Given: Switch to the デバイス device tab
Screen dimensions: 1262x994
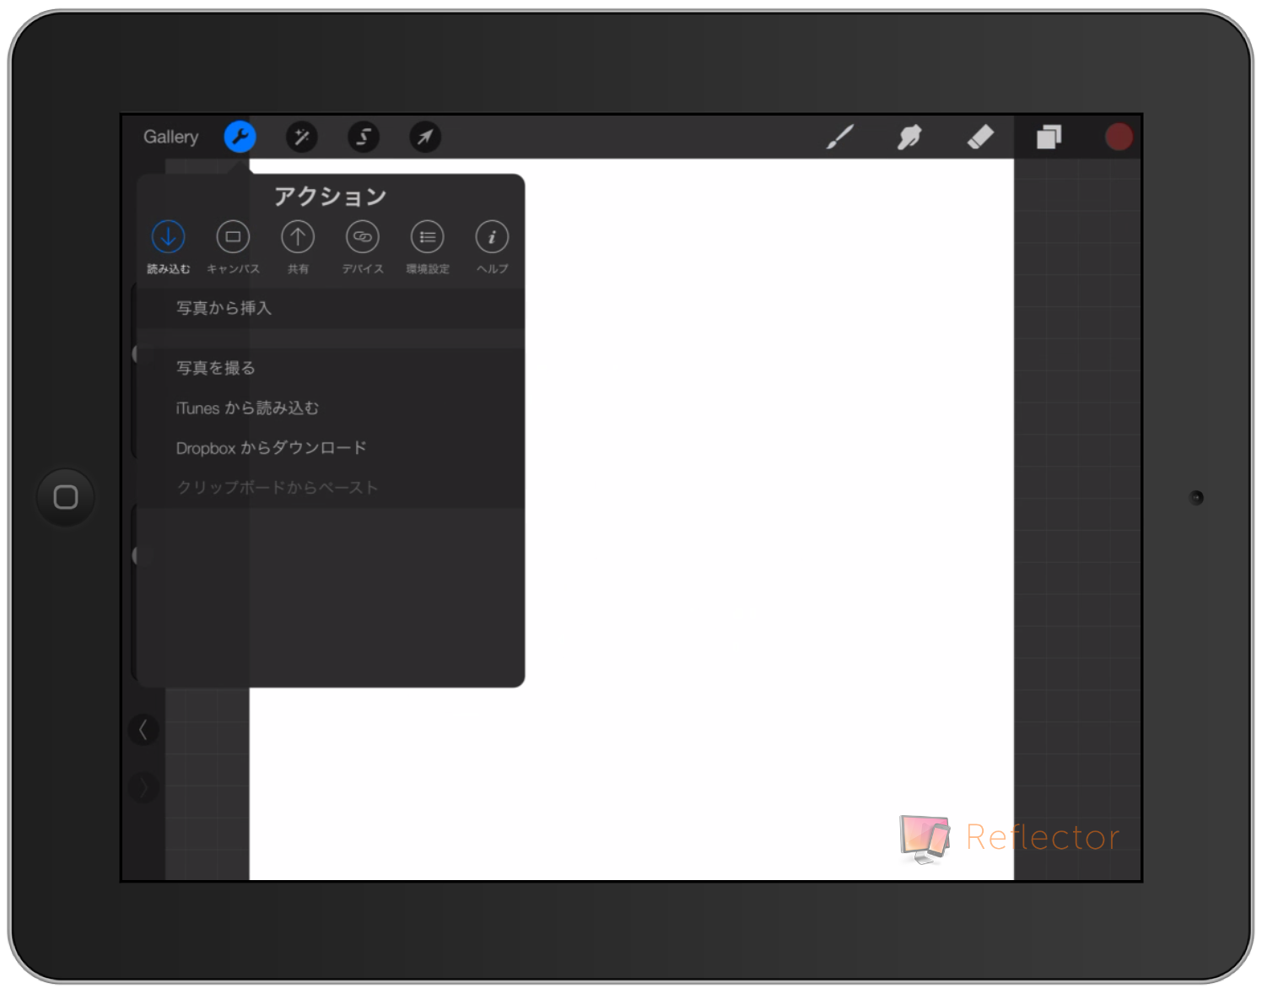Looking at the screenshot, I should pos(363,247).
